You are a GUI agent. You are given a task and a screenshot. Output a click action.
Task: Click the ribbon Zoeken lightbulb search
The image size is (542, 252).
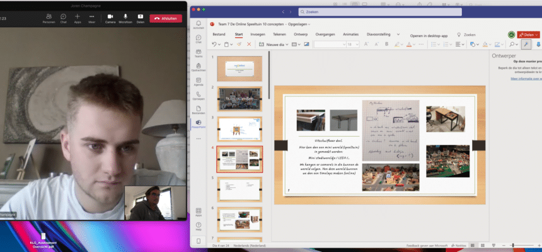click(466, 35)
